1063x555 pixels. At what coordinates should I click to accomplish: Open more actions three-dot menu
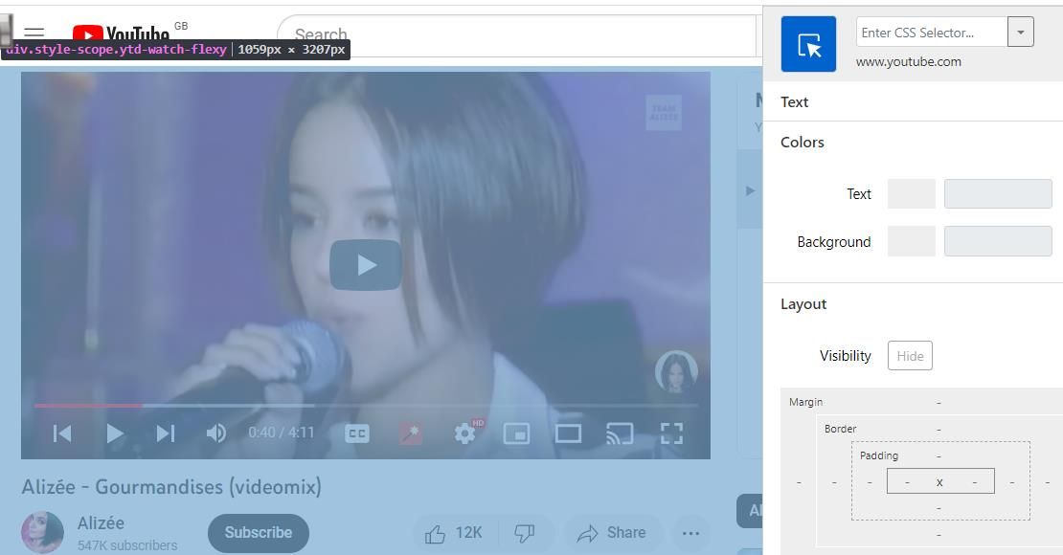pos(690,533)
